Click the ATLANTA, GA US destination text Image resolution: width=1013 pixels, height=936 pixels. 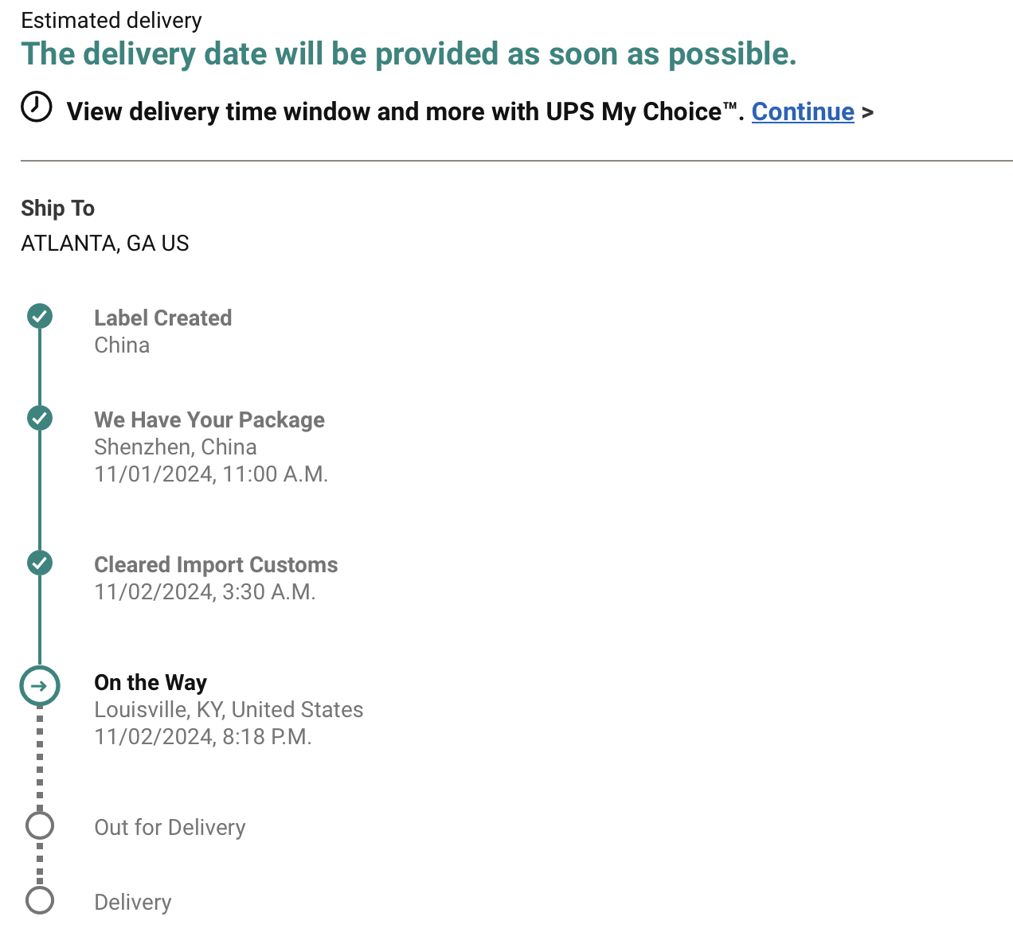click(105, 243)
